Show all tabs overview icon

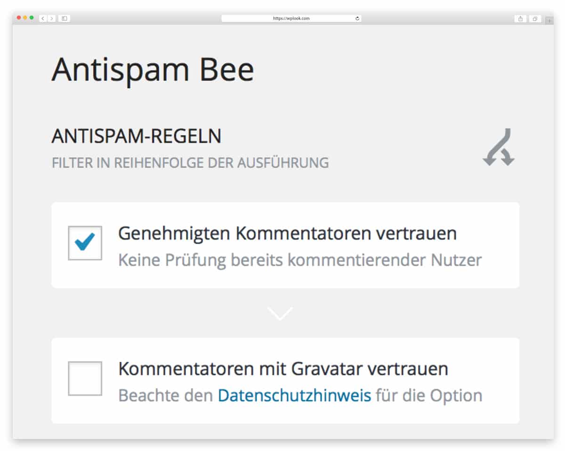[535, 19]
